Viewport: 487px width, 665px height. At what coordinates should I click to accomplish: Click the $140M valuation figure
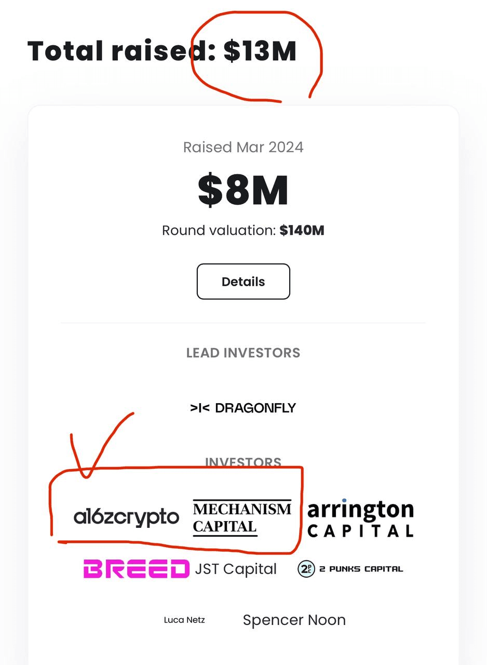[x=302, y=230]
